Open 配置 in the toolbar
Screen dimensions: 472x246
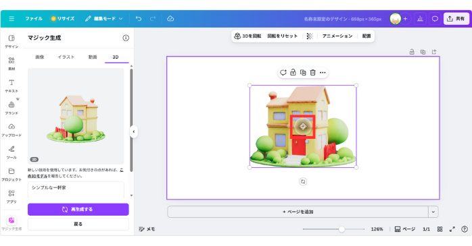367,36
